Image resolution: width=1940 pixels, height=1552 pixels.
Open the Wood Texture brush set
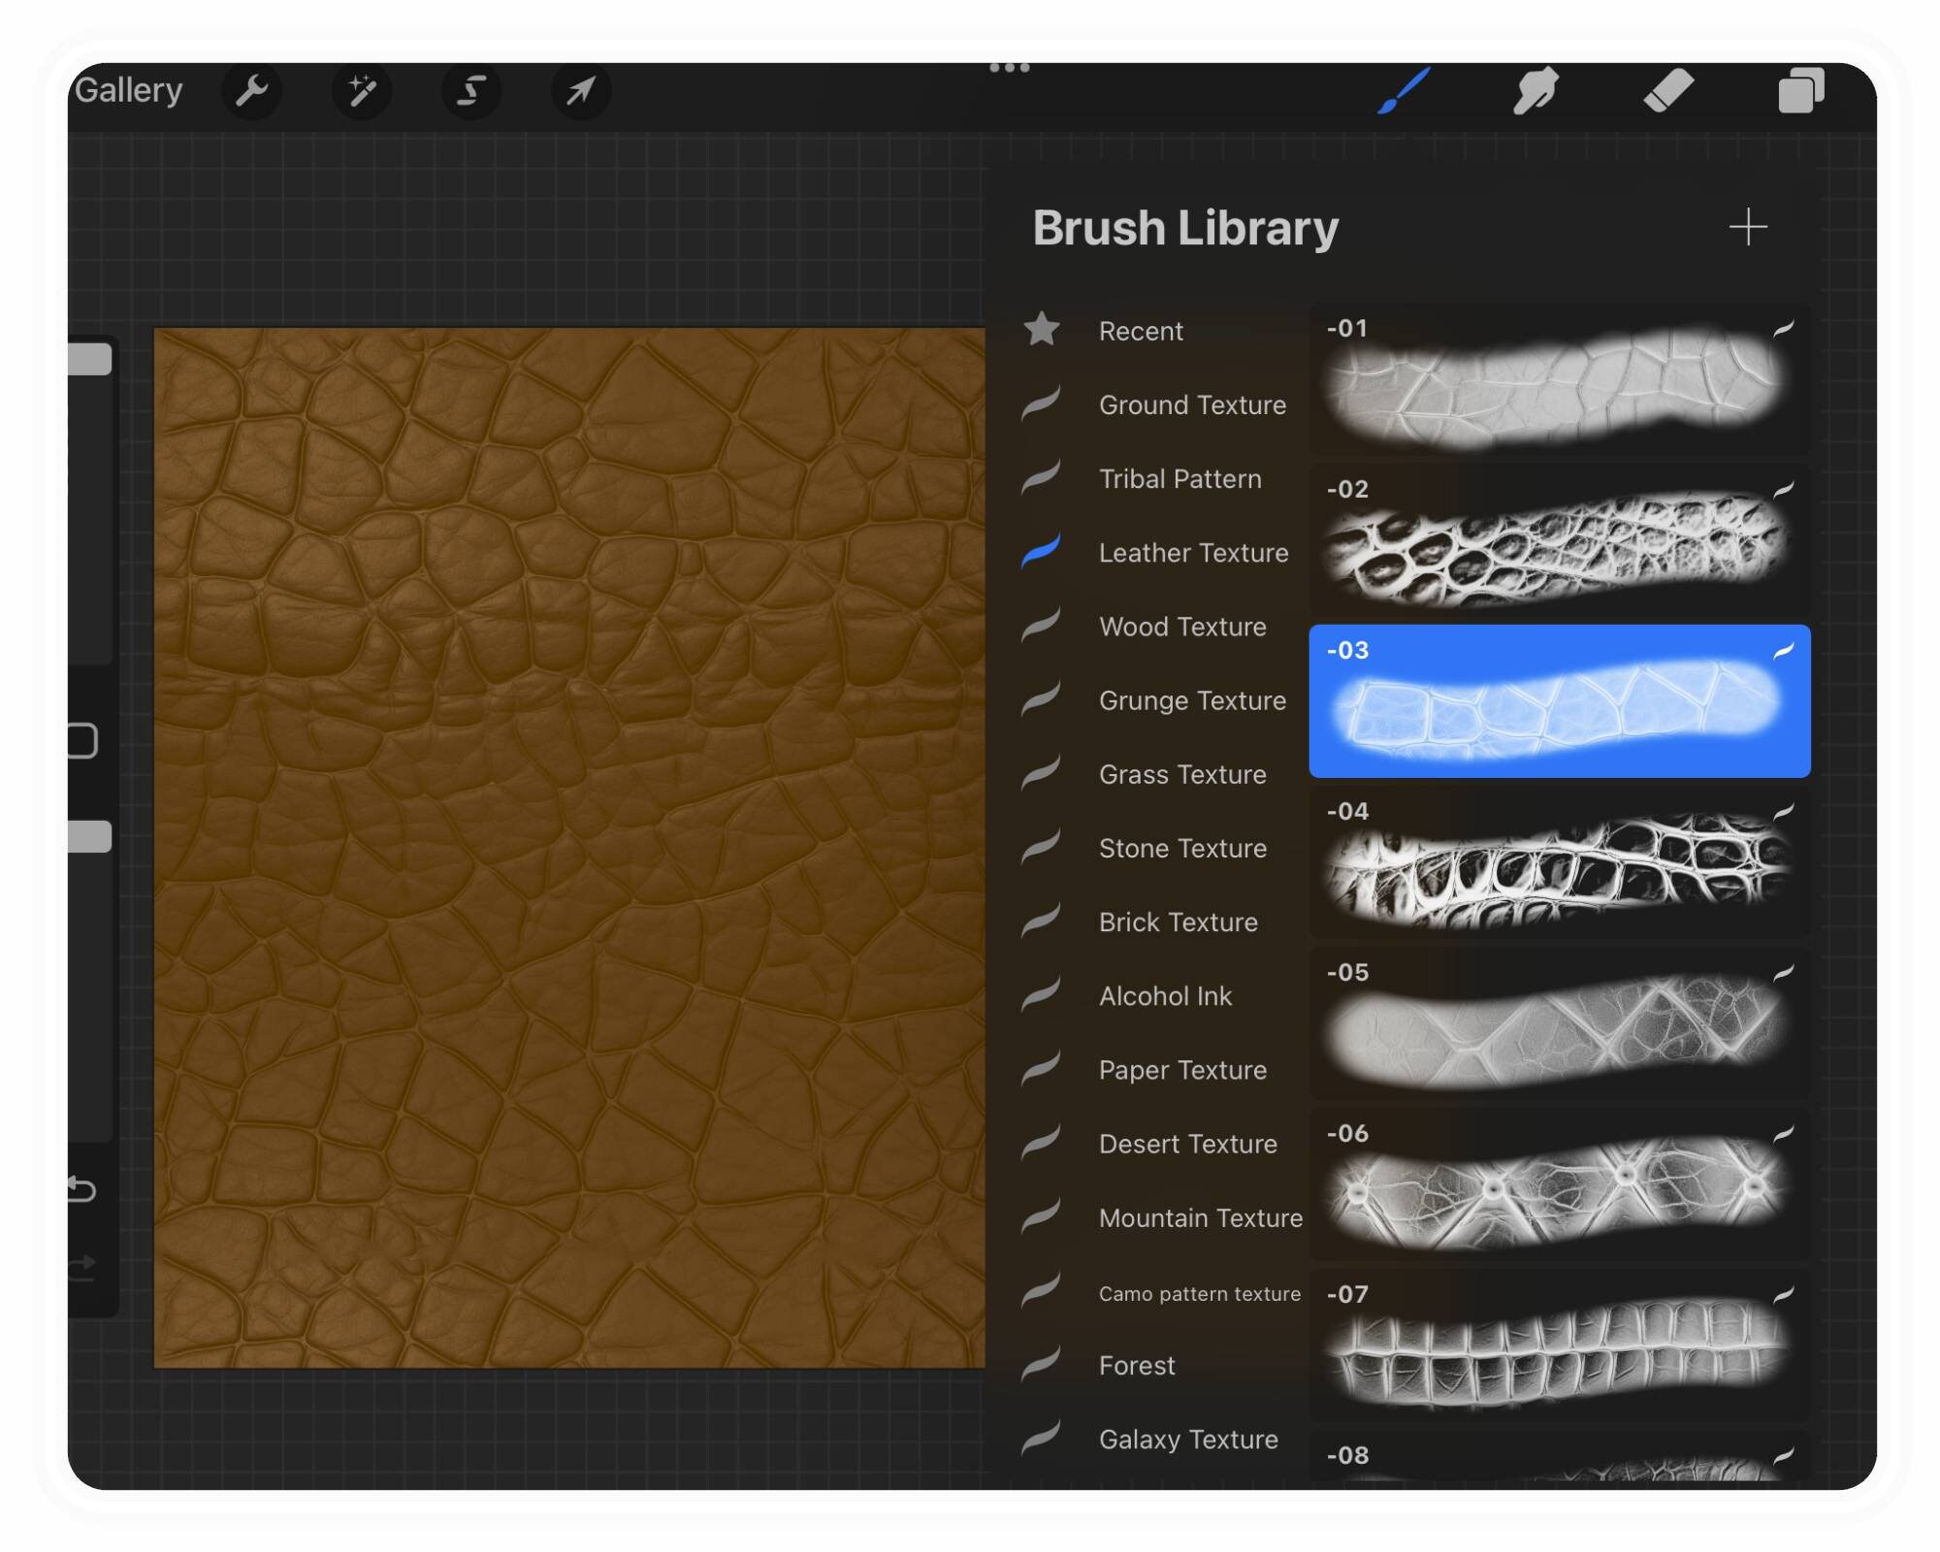(1181, 627)
